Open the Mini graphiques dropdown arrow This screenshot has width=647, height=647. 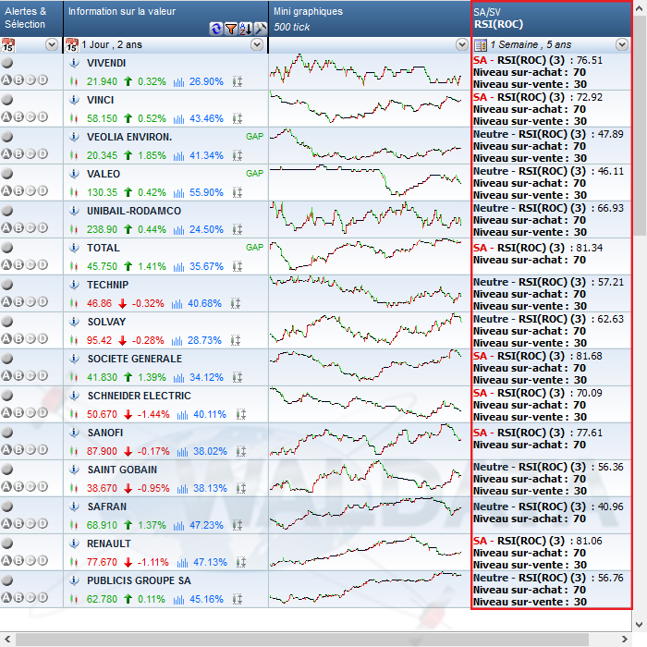point(462,44)
